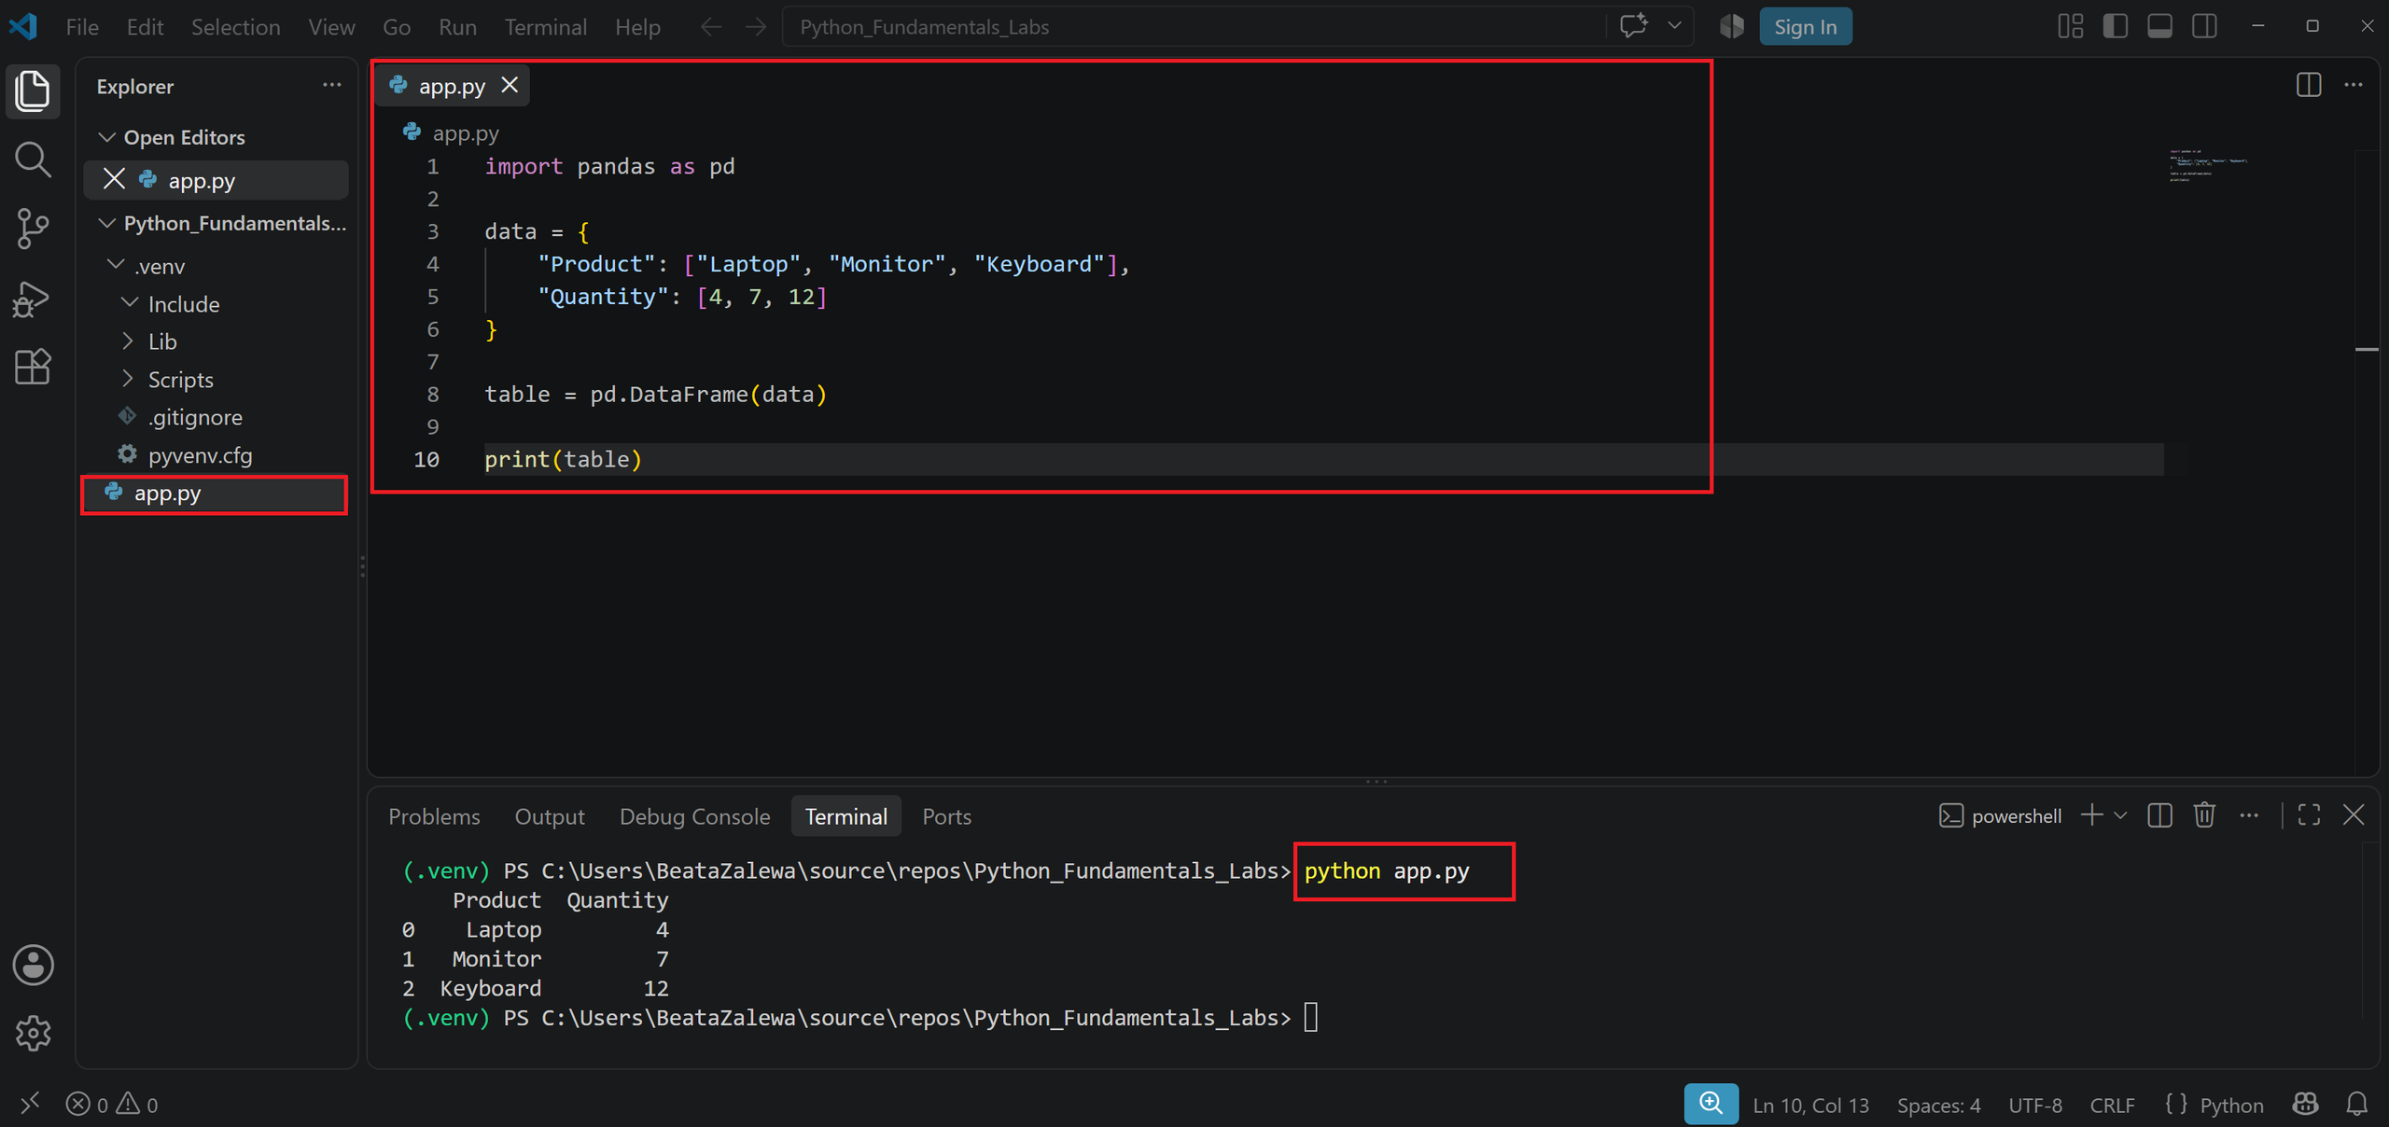Viewport: 2389px width, 1127px height.
Task: Open the Run and Debug view
Action: pyautogui.click(x=33, y=299)
